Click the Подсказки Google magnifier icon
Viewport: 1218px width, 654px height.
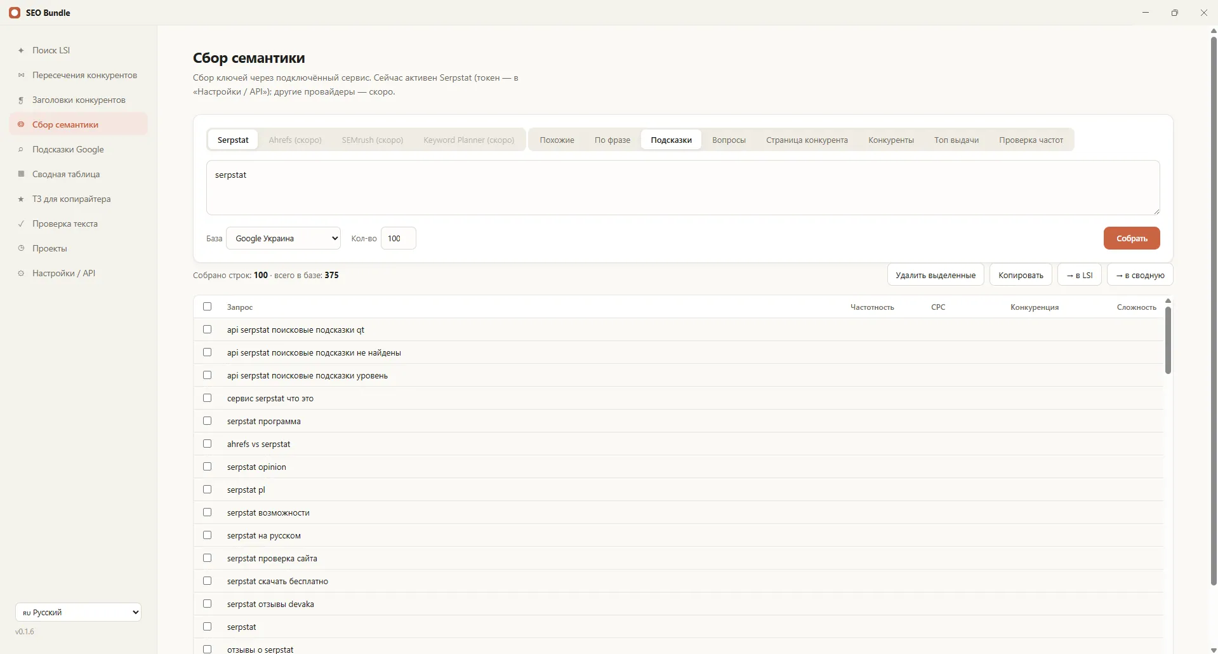21,149
